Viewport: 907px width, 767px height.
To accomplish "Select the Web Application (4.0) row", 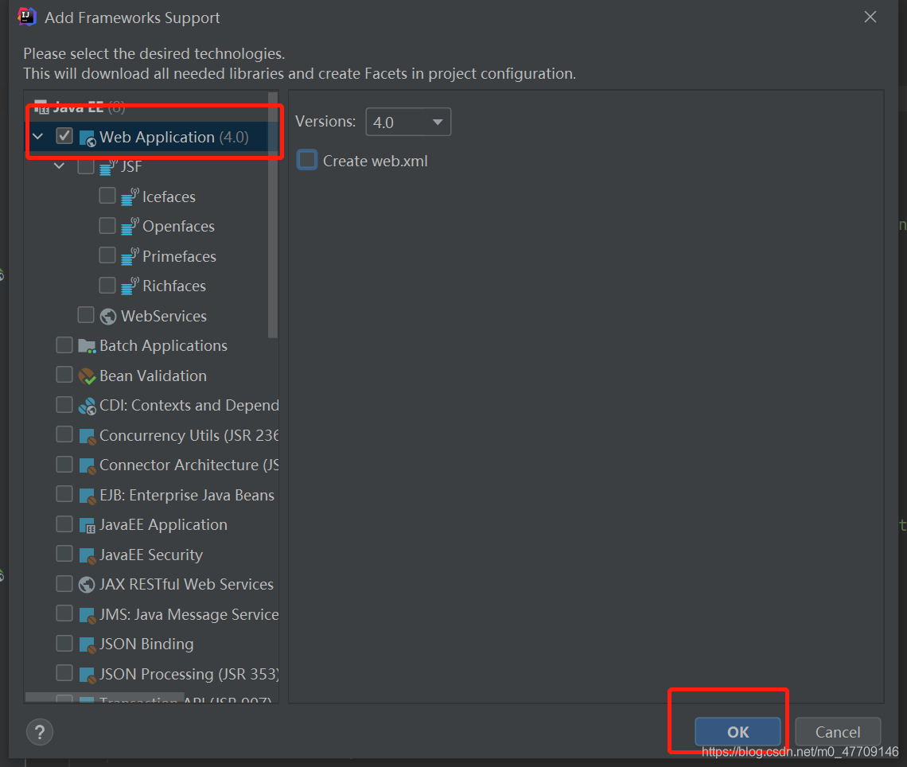I will pyautogui.click(x=150, y=137).
